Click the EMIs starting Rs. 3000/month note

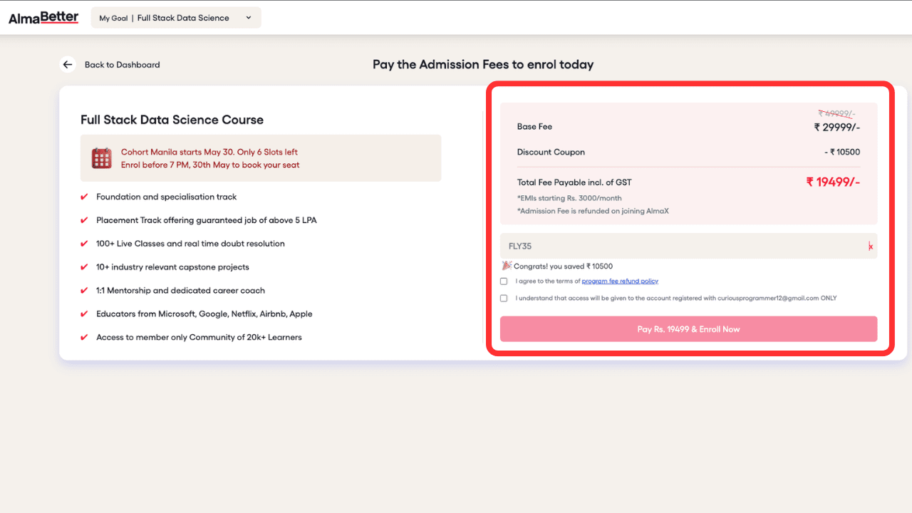point(569,198)
